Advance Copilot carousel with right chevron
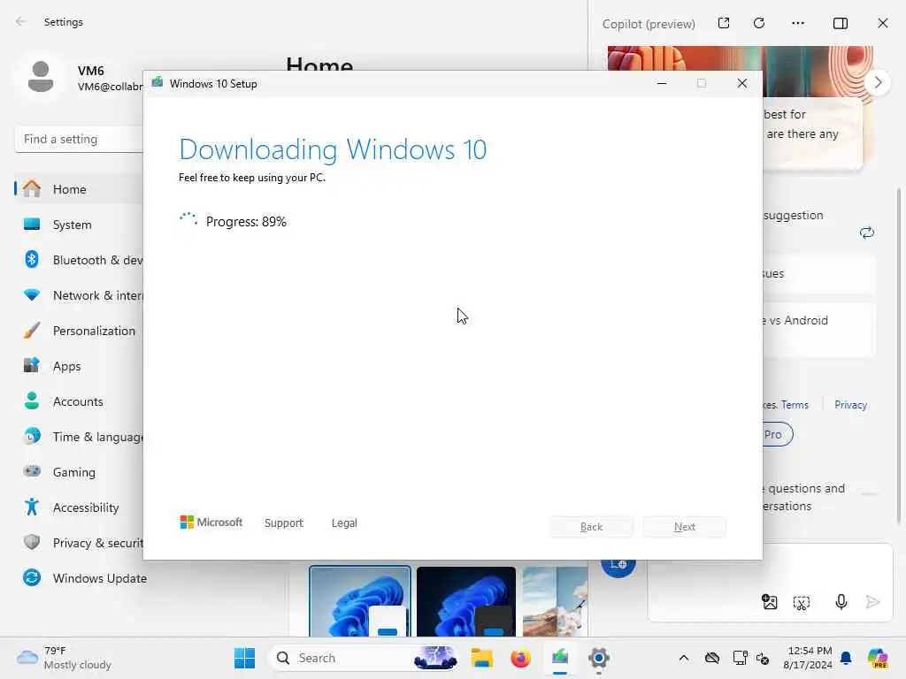Viewport: 906px width, 679px height. tap(878, 82)
